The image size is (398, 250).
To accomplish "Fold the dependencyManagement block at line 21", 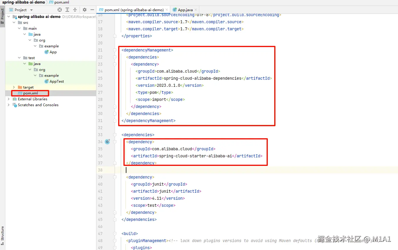I will [x=115, y=50].
